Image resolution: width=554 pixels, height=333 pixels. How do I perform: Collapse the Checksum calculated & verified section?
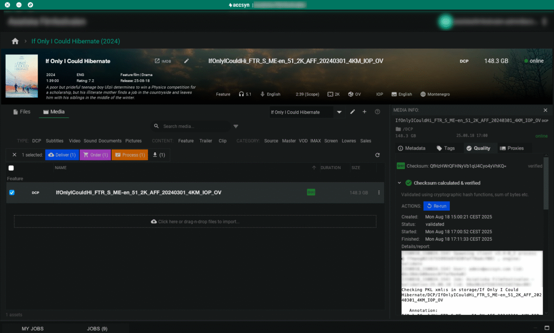click(x=399, y=183)
